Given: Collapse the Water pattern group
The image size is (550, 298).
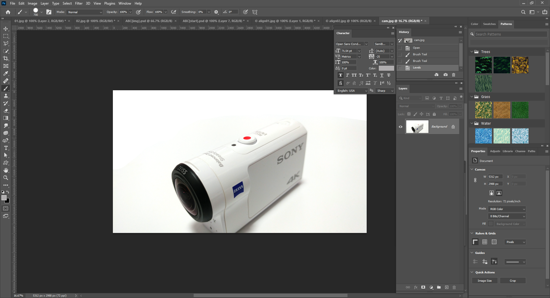Looking at the screenshot, I should [x=472, y=123].
